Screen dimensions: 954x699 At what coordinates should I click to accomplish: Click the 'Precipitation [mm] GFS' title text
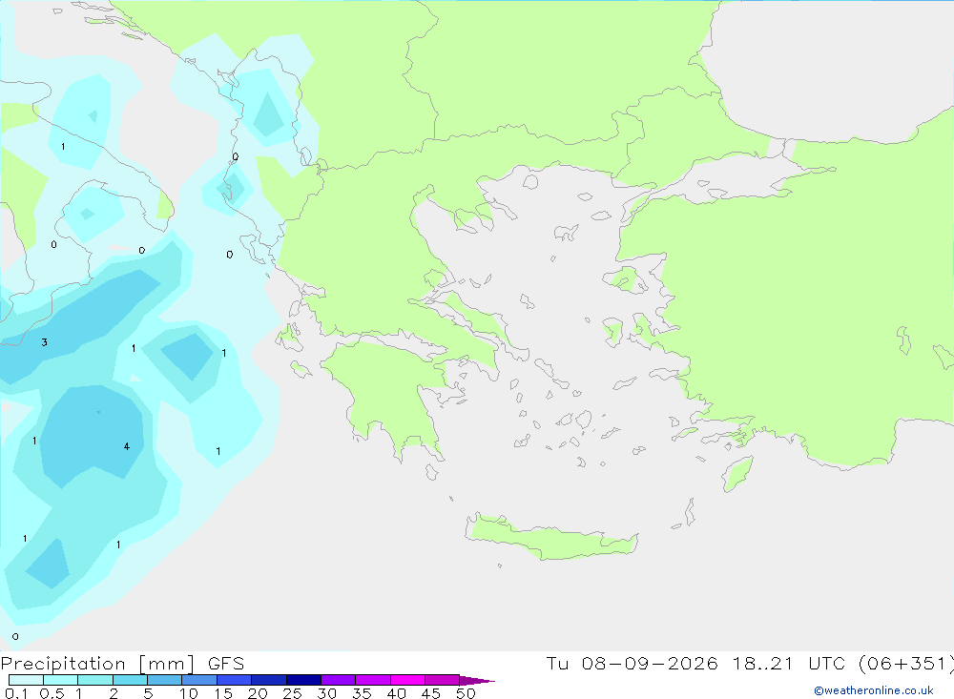pyautogui.click(x=122, y=664)
